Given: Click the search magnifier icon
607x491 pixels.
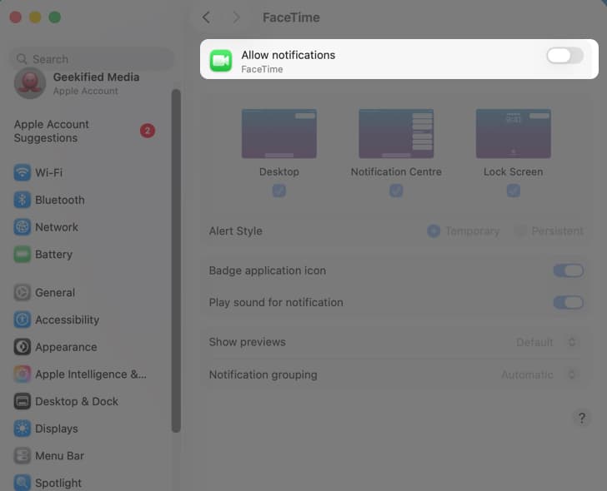Looking at the screenshot, I should [22, 59].
